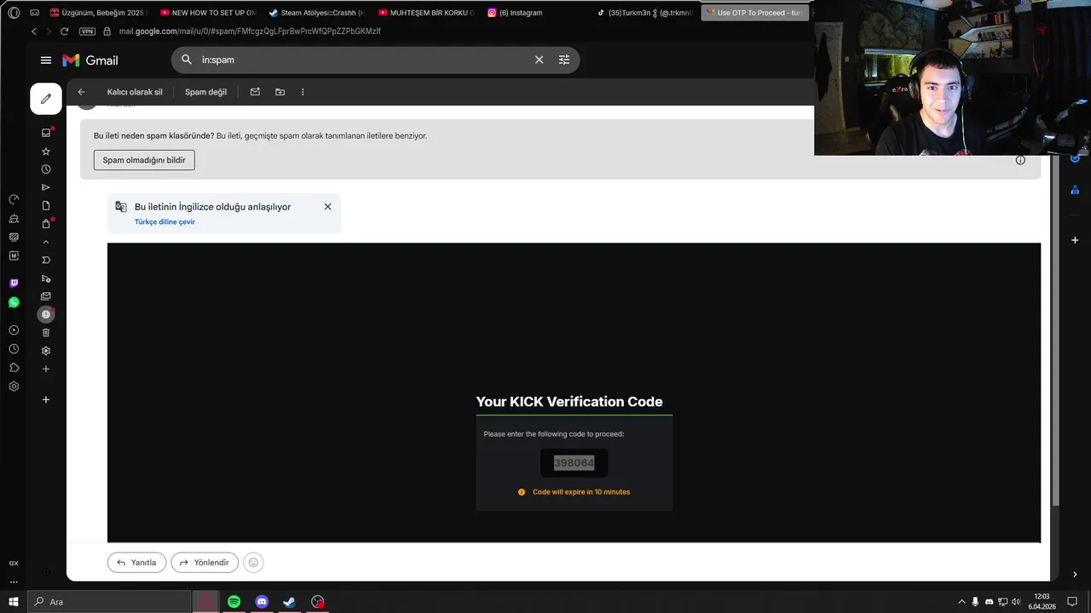Open GX Control speedometer in Opera sidebar
This screenshot has height=613, width=1091.
(14, 199)
